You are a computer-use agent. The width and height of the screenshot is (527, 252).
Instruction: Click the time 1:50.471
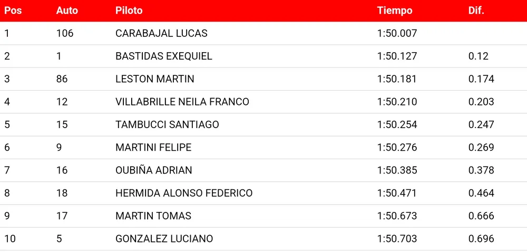tap(397, 193)
